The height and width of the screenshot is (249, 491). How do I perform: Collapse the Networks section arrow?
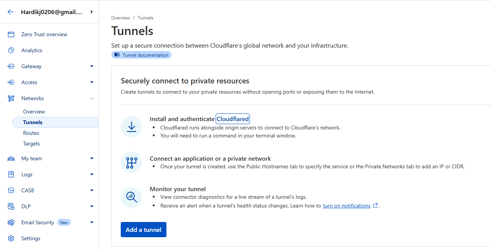click(92, 98)
